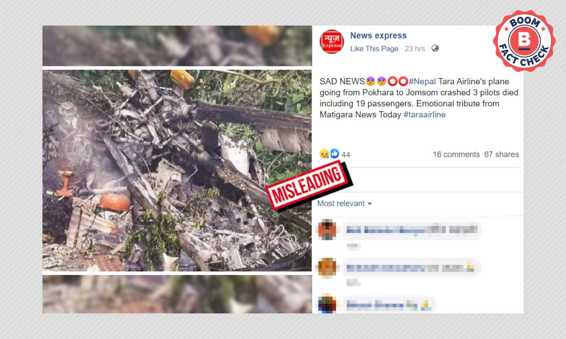Open the News express page name link

(378, 36)
